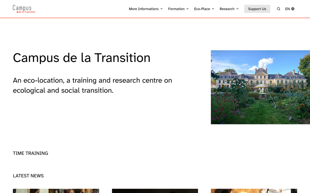The height and width of the screenshot is (193, 310).
Task: Expand the Formation chevron arrow
Action: [188, 9]
